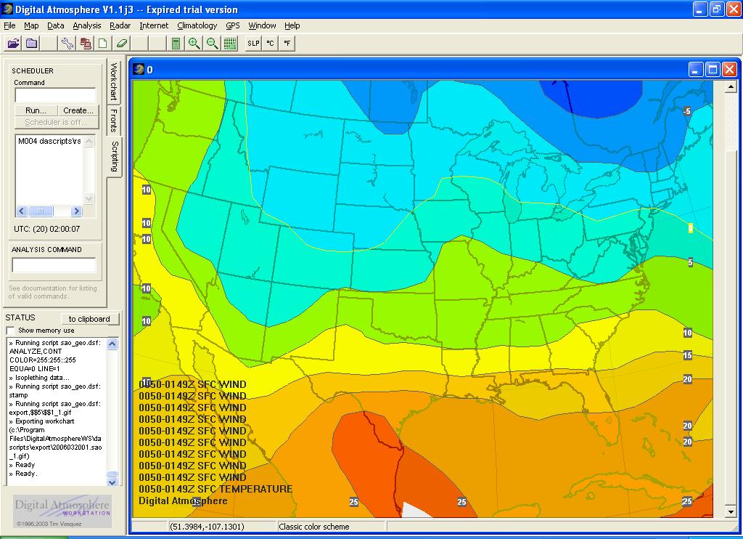This screenshot has height=539, width=743.
Task: Open the Internet menu
Action: [154, 25]
